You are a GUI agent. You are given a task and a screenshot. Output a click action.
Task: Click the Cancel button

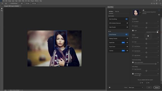click(x=157, y=87)
